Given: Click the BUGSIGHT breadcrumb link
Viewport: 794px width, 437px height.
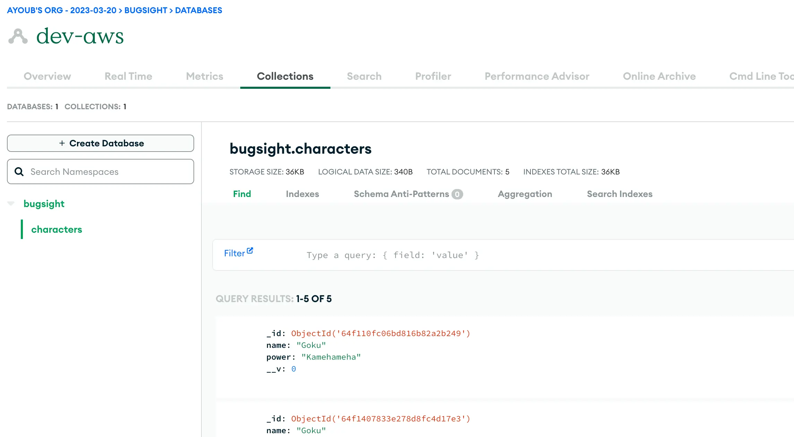Looking at the screenshot, I should [146, 10].
